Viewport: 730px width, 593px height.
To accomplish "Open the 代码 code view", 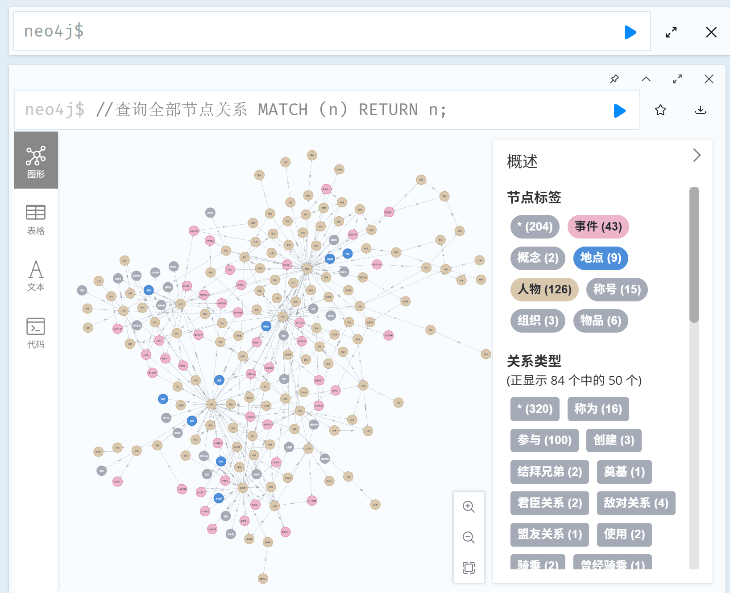I will coord(36,332).
